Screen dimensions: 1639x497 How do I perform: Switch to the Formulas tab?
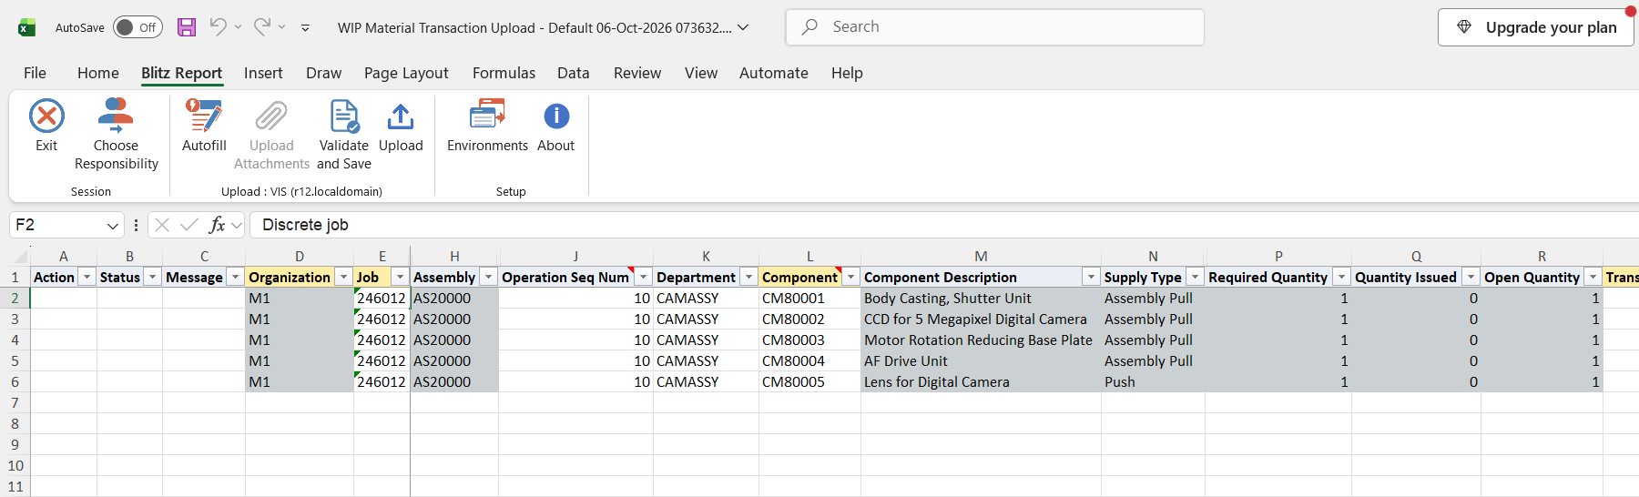[x=504, y=73]
